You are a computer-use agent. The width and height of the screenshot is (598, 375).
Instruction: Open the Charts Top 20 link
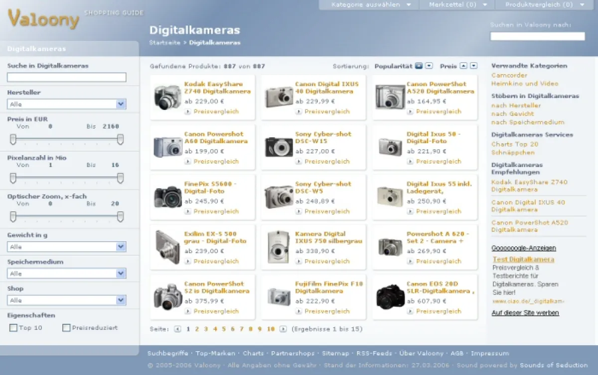(515, 144)
